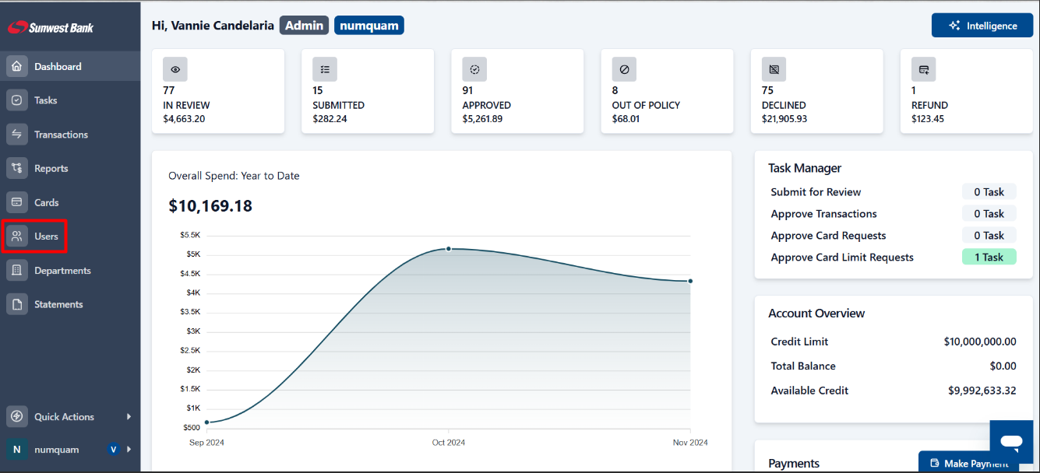Click the In Review eye icon

click(x=175, y=69)
